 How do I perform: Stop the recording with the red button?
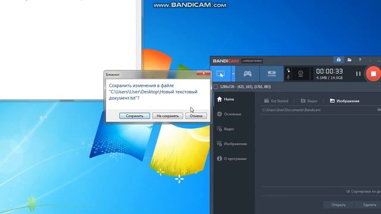coord(373,74)
